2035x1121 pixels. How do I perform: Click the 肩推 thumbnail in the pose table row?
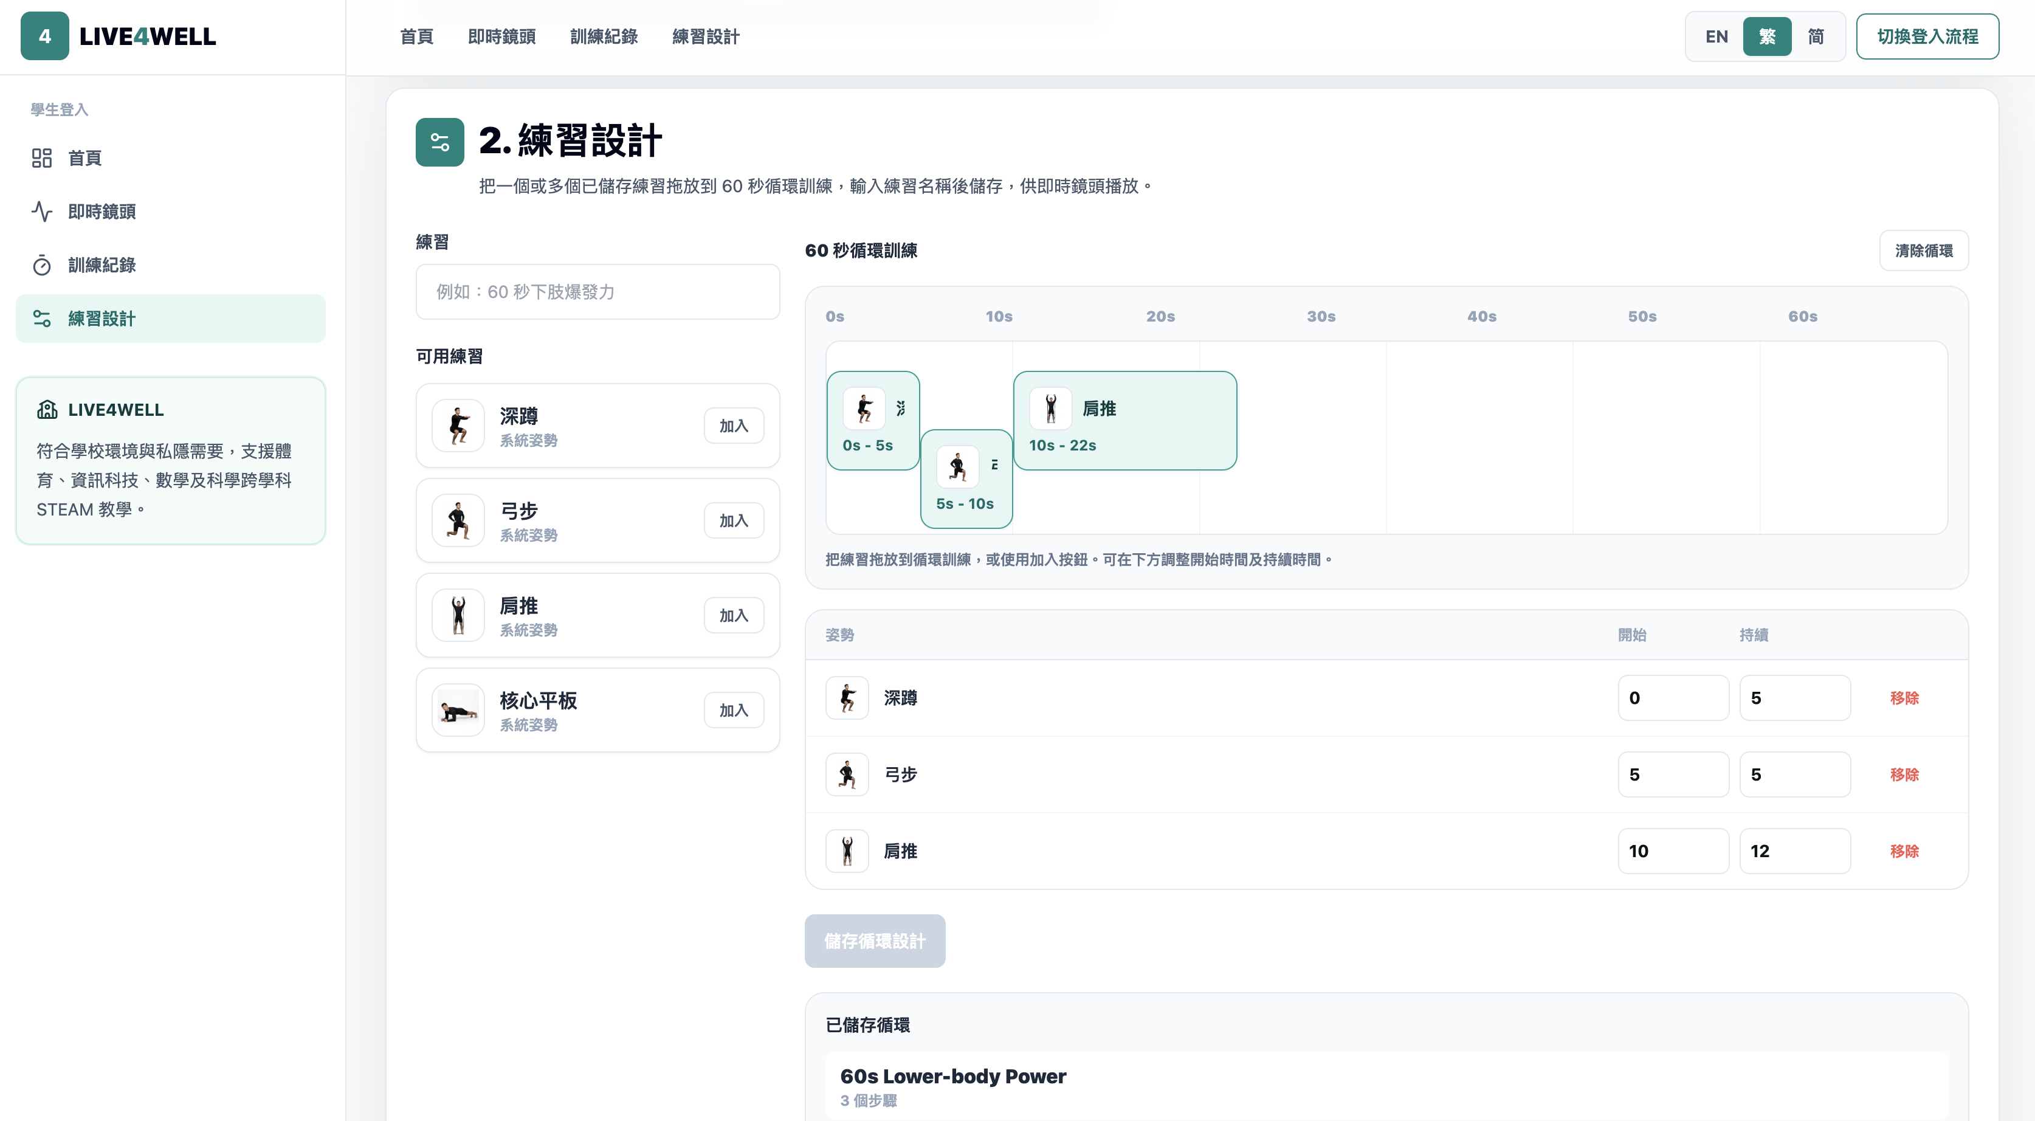point(847,852)
